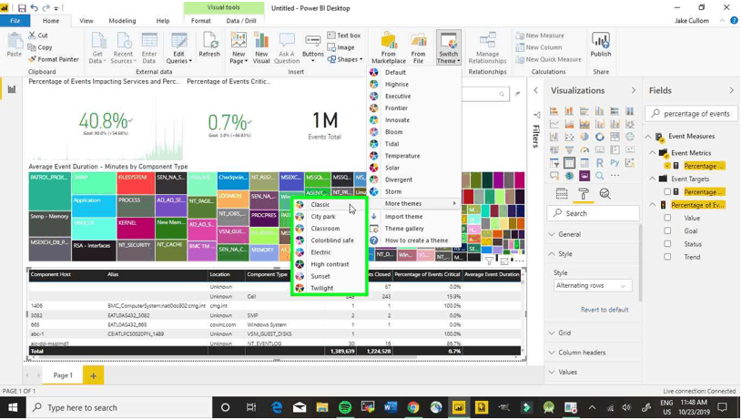742x420 pixels.
Task: Toggle the Event Metrics Percentage checkbox
Action: (667, 166)
